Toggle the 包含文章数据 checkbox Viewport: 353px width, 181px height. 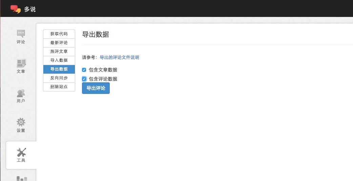tap(84, 70)
